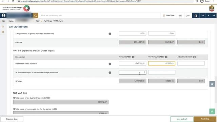Click Next Step button
The width and height of the screenshot is (217, 122).
(205, 119)
